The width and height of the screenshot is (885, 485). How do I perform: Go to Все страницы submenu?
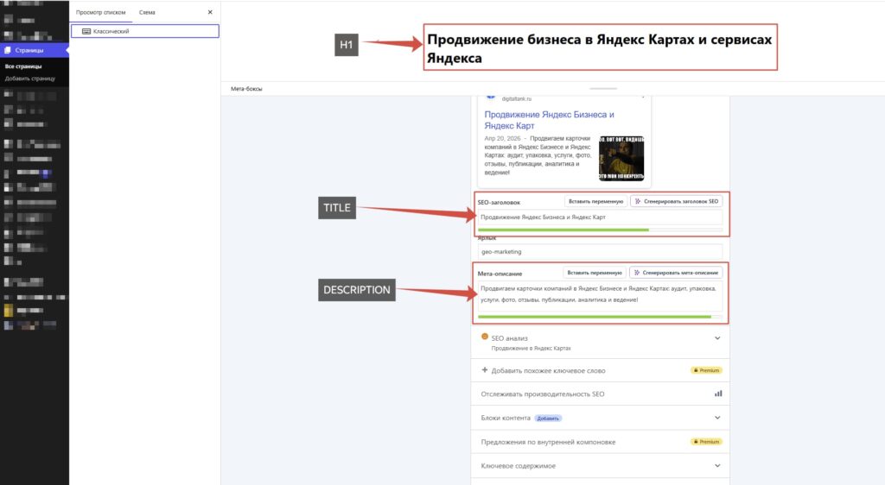tap(23, 66)
